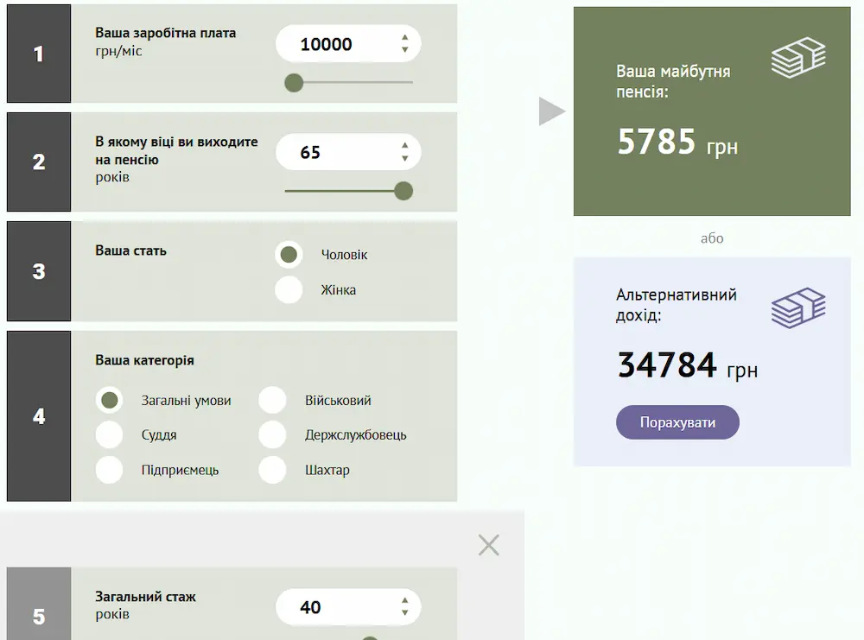
Task: Choose the Суддя category
Action: point(109,435)
